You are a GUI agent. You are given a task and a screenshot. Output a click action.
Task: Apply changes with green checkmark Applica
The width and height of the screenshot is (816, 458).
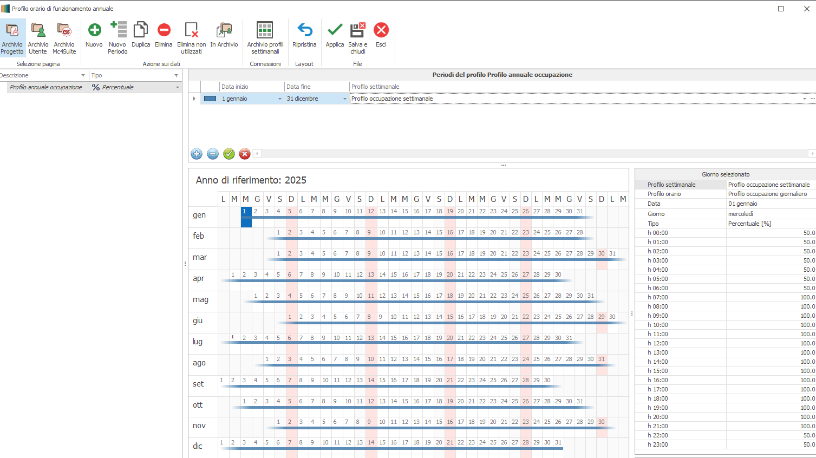335,31
